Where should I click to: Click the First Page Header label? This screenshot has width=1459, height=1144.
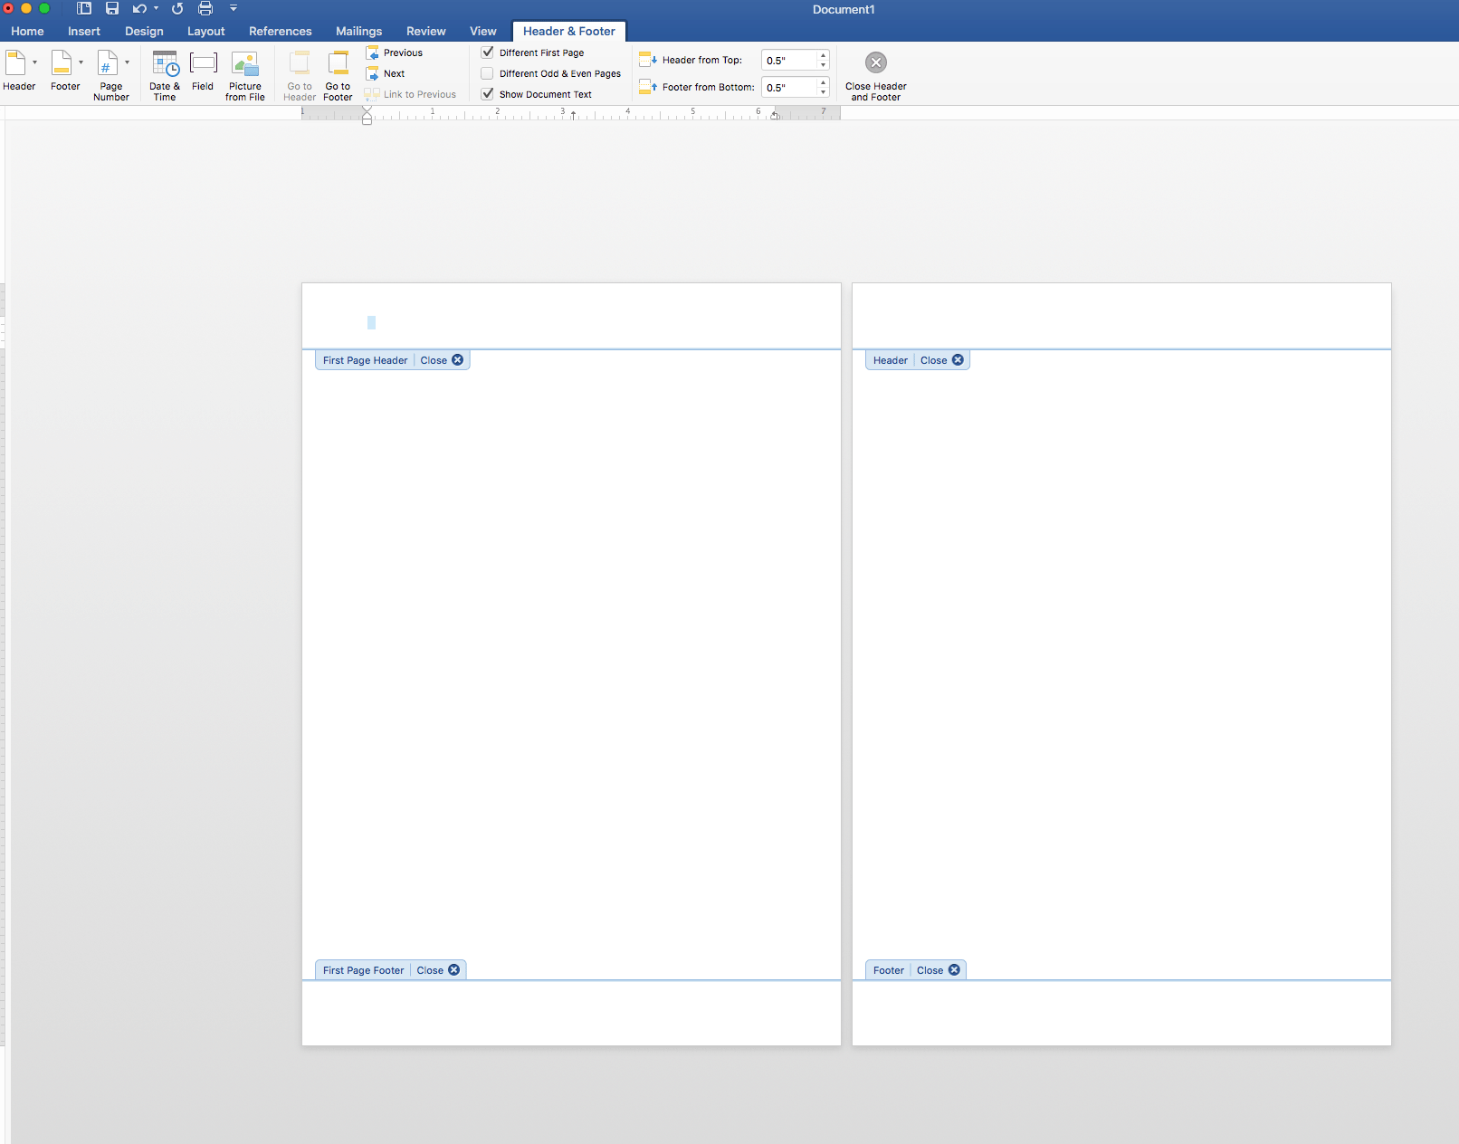(x=366, y=360)
